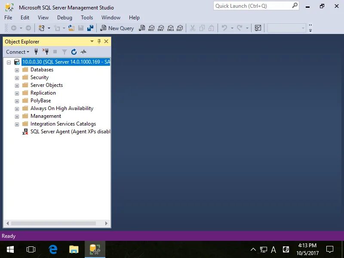344x258 pixels.
Task: Open the View menu
Action: pos(43,18)
